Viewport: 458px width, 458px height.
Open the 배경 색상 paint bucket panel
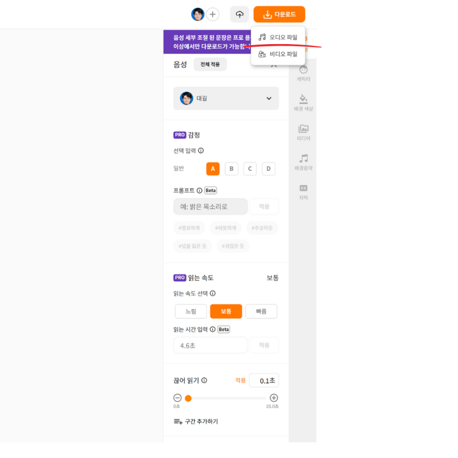[x=303, y=103]
